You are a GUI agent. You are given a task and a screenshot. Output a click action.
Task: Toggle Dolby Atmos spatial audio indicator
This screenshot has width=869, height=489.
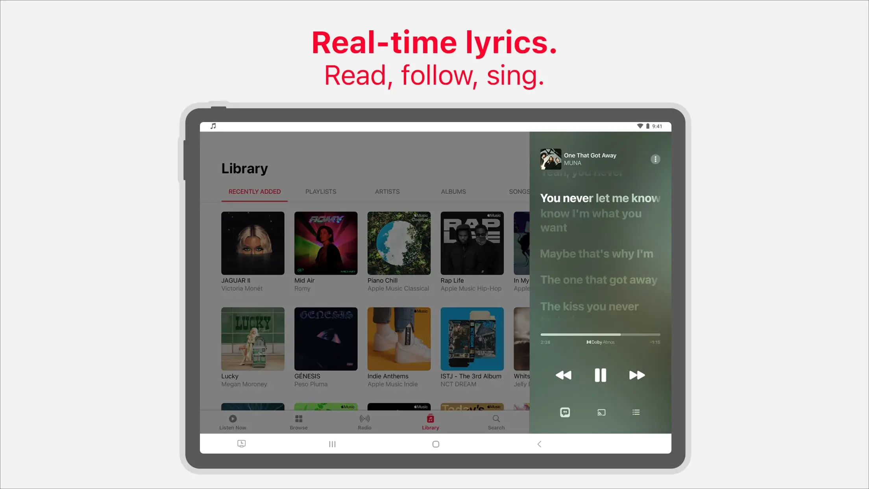pos(600,342)
